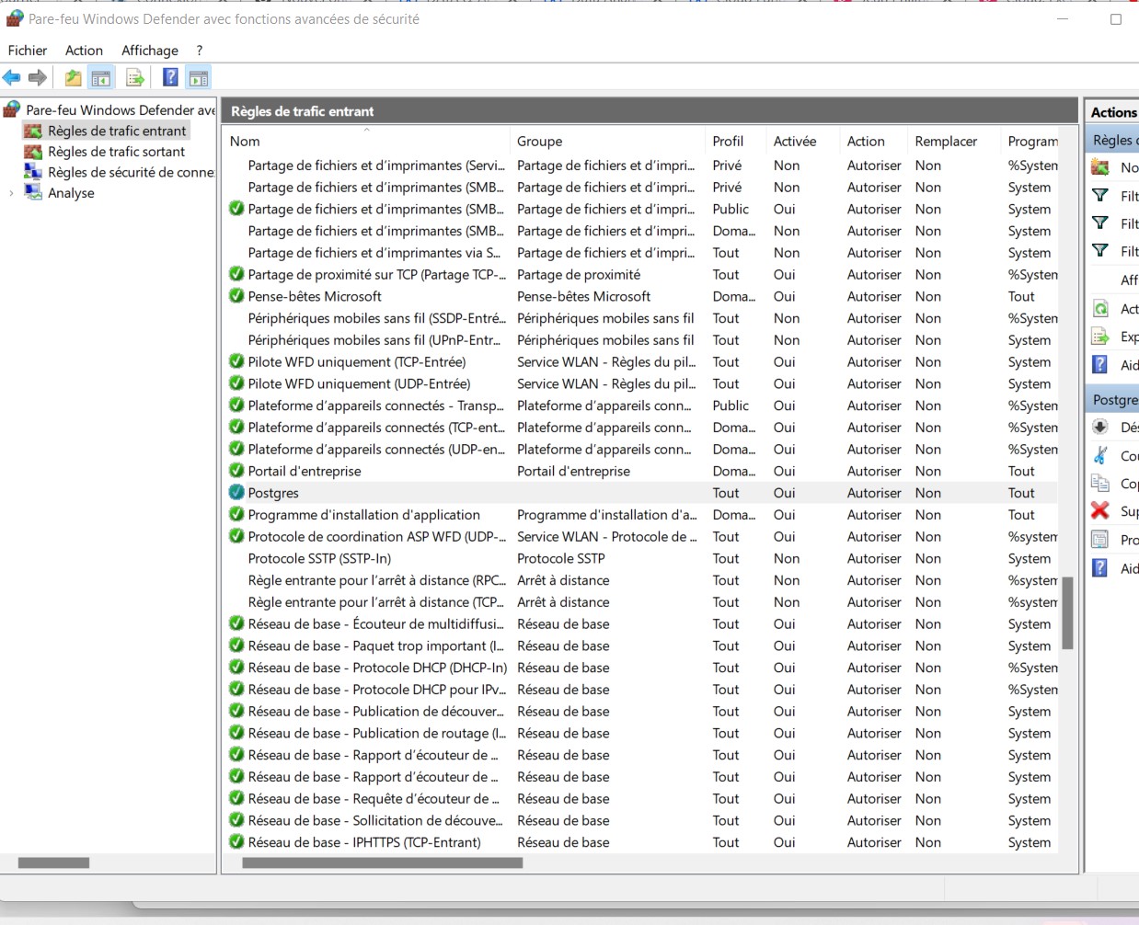
Task: Click the filter by state funnel icon
Action: point(1100,223)
